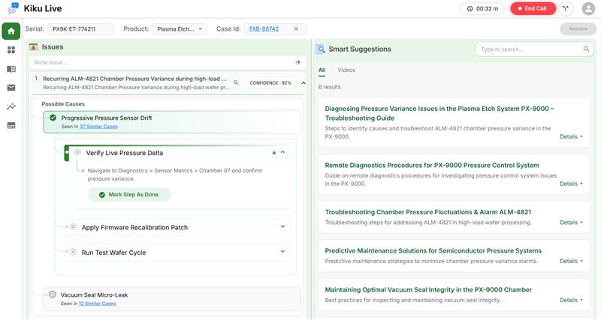Open the 37 Similar Cases link
This screenshot has width=601, height=320.
(x=98, y=127)
